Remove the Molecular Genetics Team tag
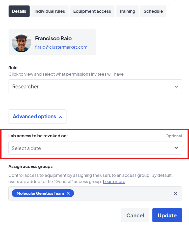Viewport: 189px width, 227px height. point(68,193)
